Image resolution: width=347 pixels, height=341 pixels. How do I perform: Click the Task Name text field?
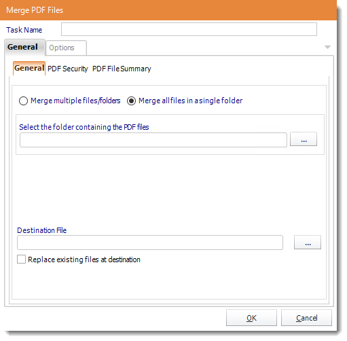click(189, 29)
